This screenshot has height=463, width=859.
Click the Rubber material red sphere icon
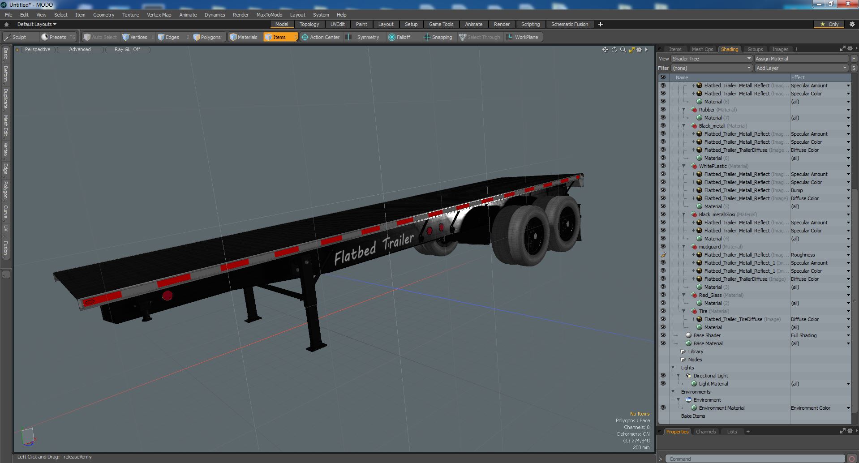(x=694, y=110)
